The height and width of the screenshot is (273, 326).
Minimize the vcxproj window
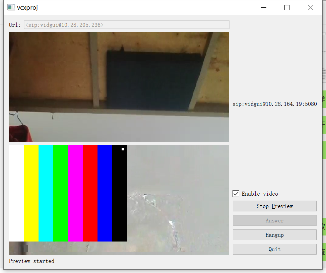click(x=264, y=7)
